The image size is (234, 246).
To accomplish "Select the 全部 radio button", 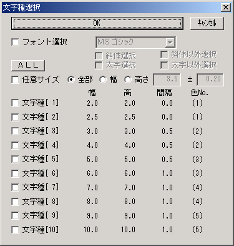I will point(71,79).
